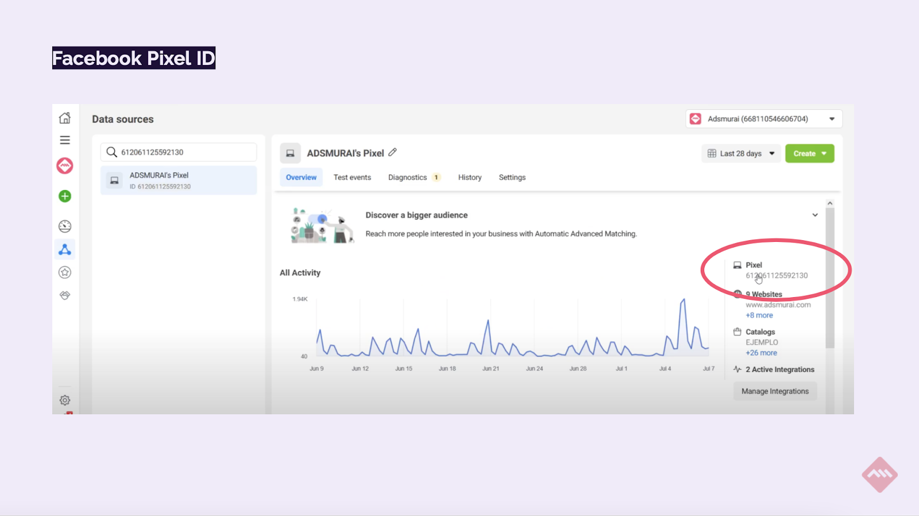
Task: Open the Settings tab
Action: click(512, 178)
